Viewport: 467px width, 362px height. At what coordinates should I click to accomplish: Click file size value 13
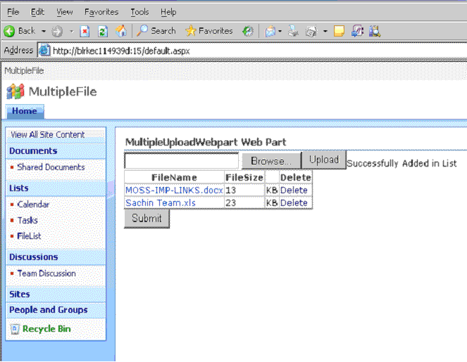230,190
